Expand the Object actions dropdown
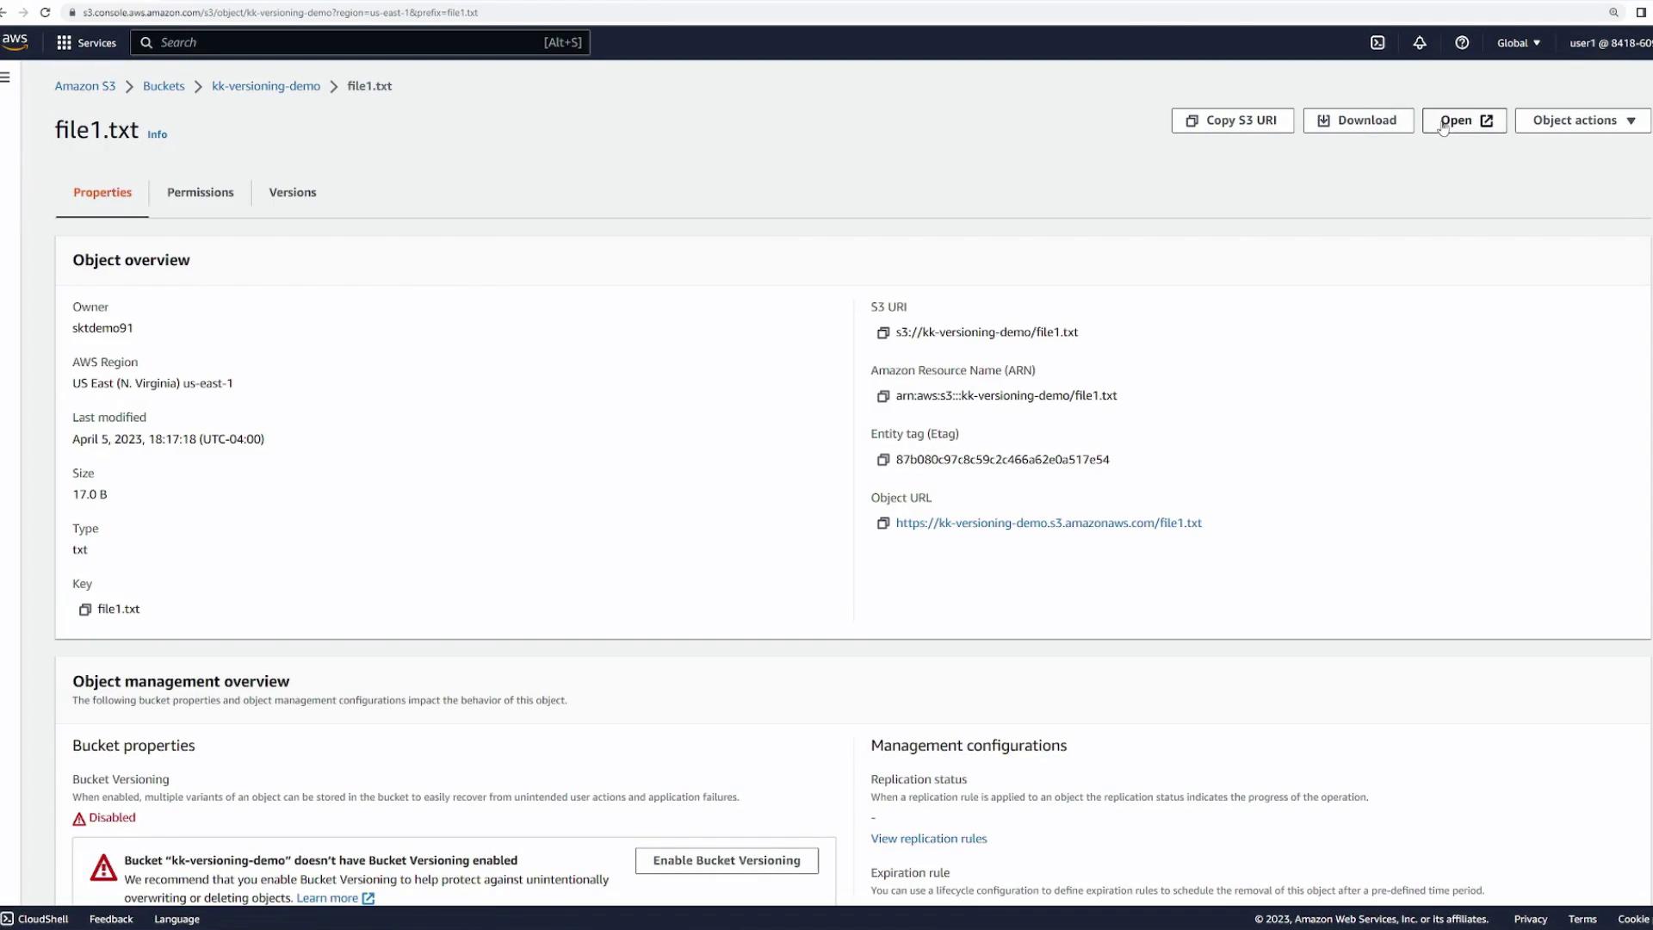This screenshot has height=930, width=1653. coord(1582,121)
